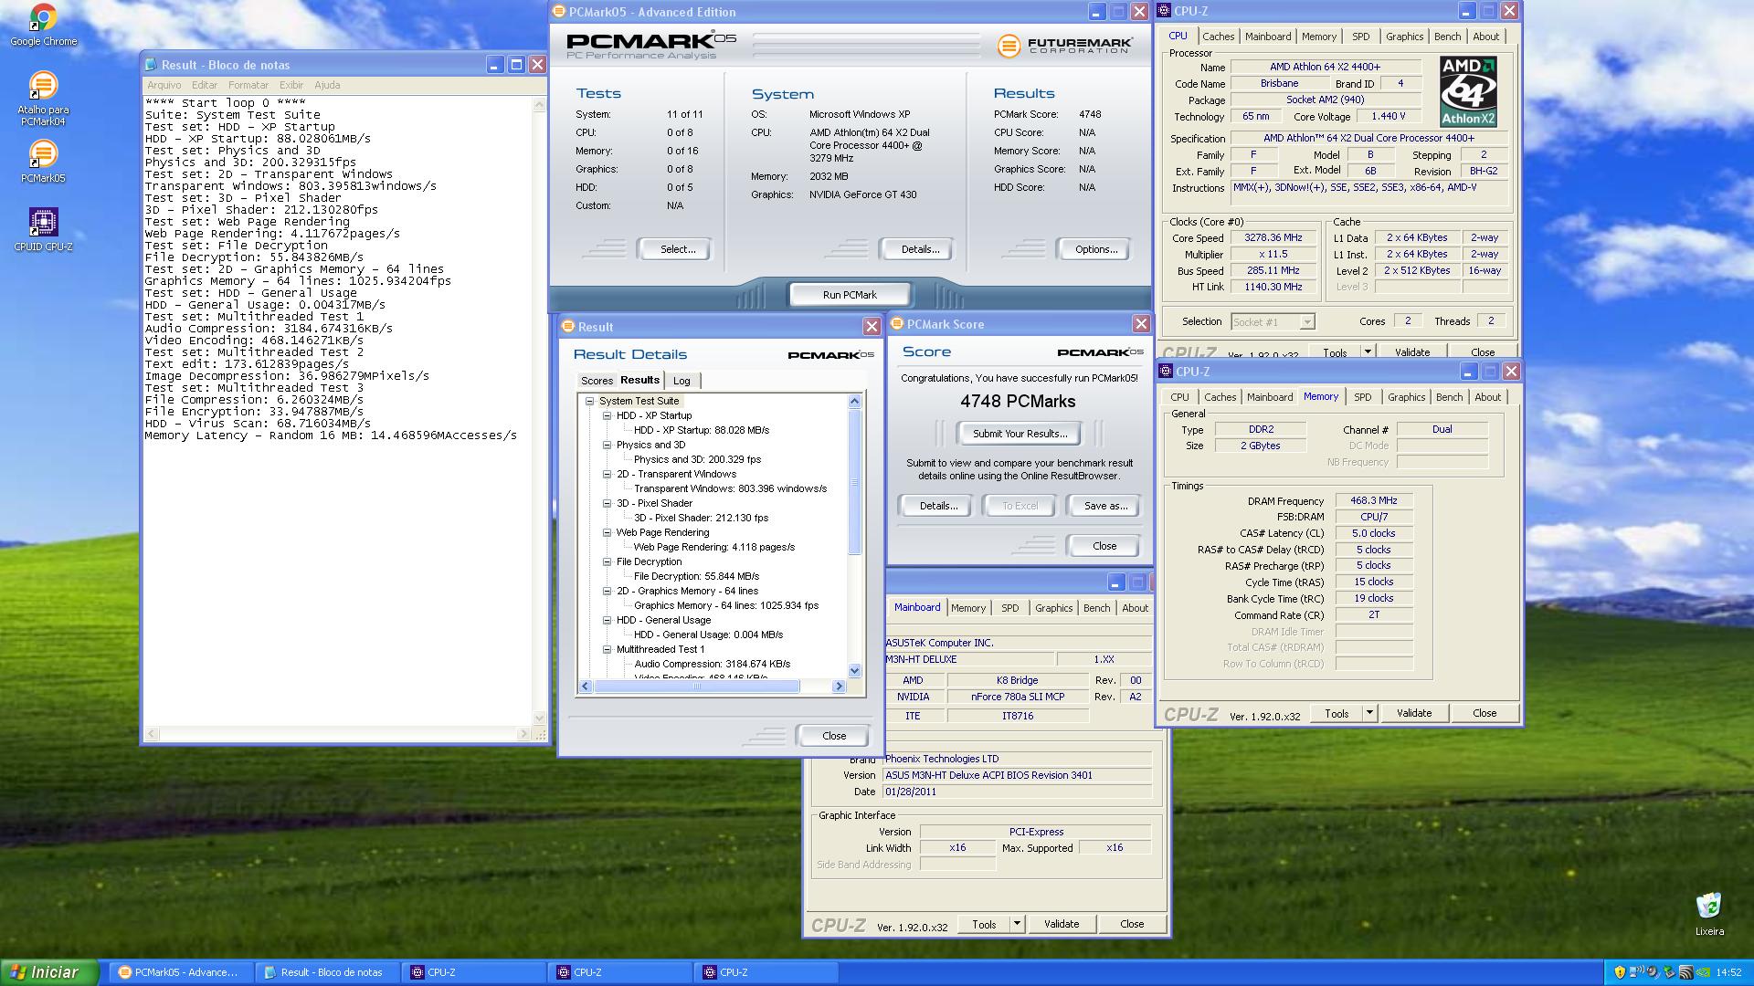1754x986 pixels.
Task: Click the Notepad horizontal scrollbar right arrow
Action: 523,734
